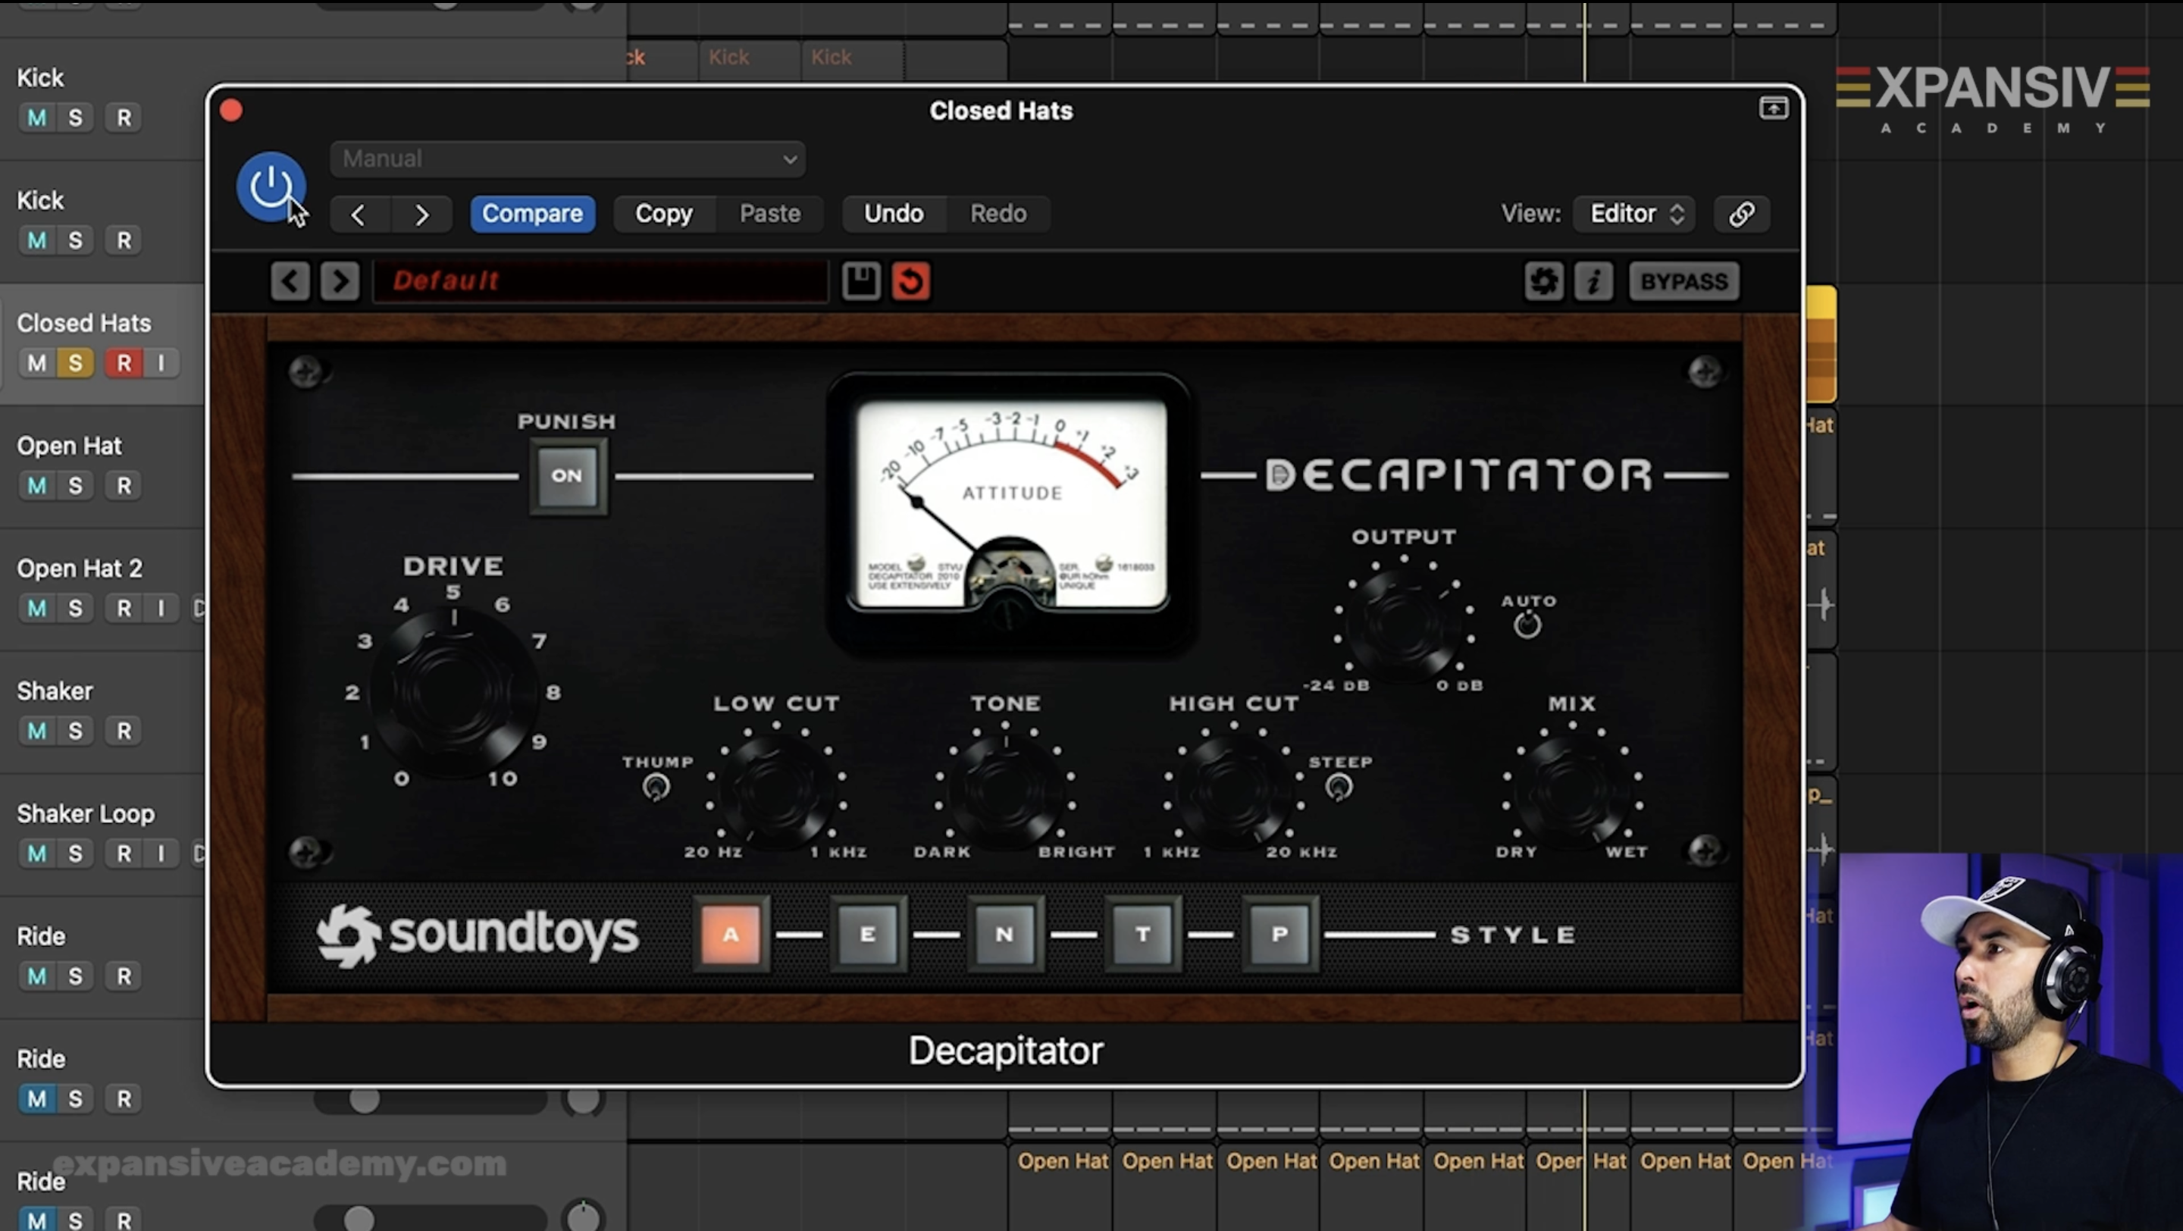Click the Compare button
Viewport: 2183px width, 1231px height.
click(532, 214)
